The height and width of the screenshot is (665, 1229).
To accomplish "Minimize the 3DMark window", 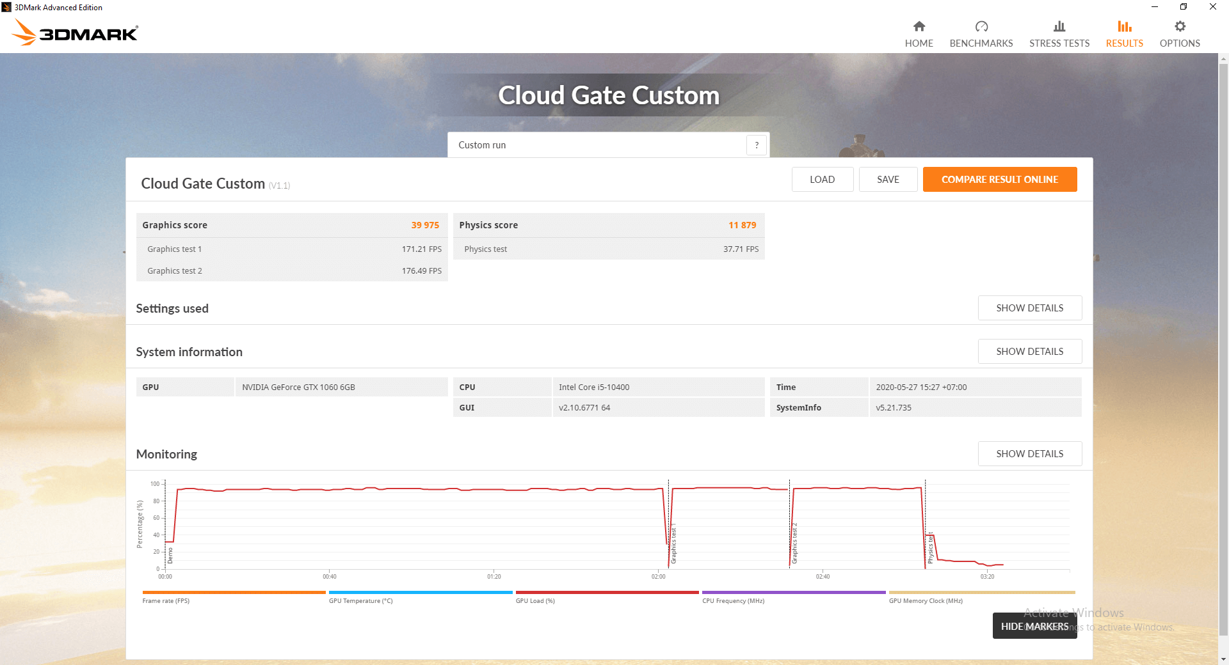I will click(x=1155, y=7).
